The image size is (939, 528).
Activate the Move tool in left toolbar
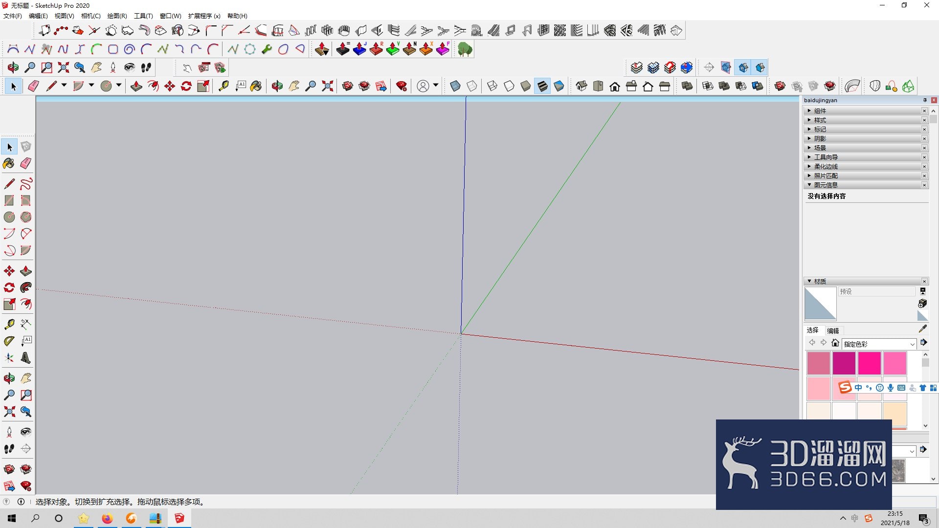(9, 271)
